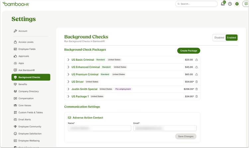249x148 pixels.
Task: Click the Apps cloud icon
Action: (15, 63)
